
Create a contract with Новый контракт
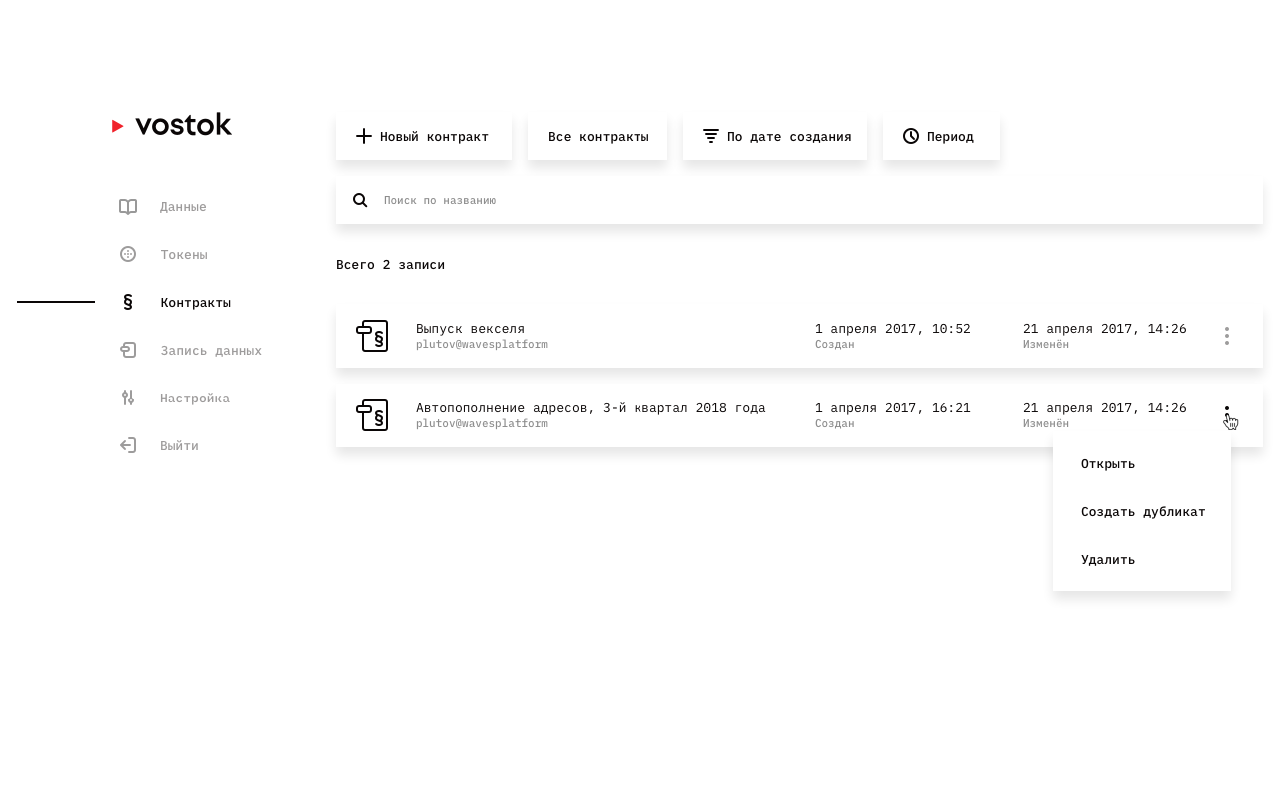pos(424,136)
